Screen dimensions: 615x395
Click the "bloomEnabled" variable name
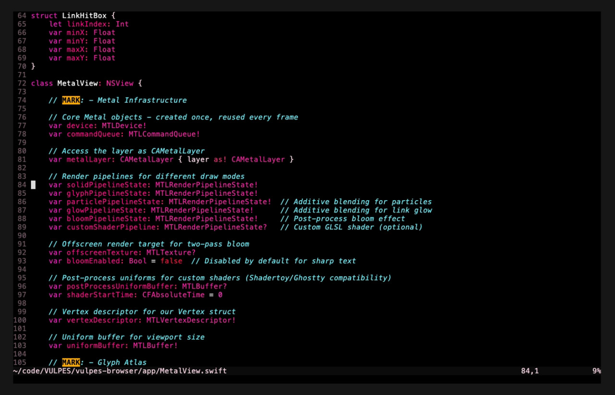[x=93, y=261]
